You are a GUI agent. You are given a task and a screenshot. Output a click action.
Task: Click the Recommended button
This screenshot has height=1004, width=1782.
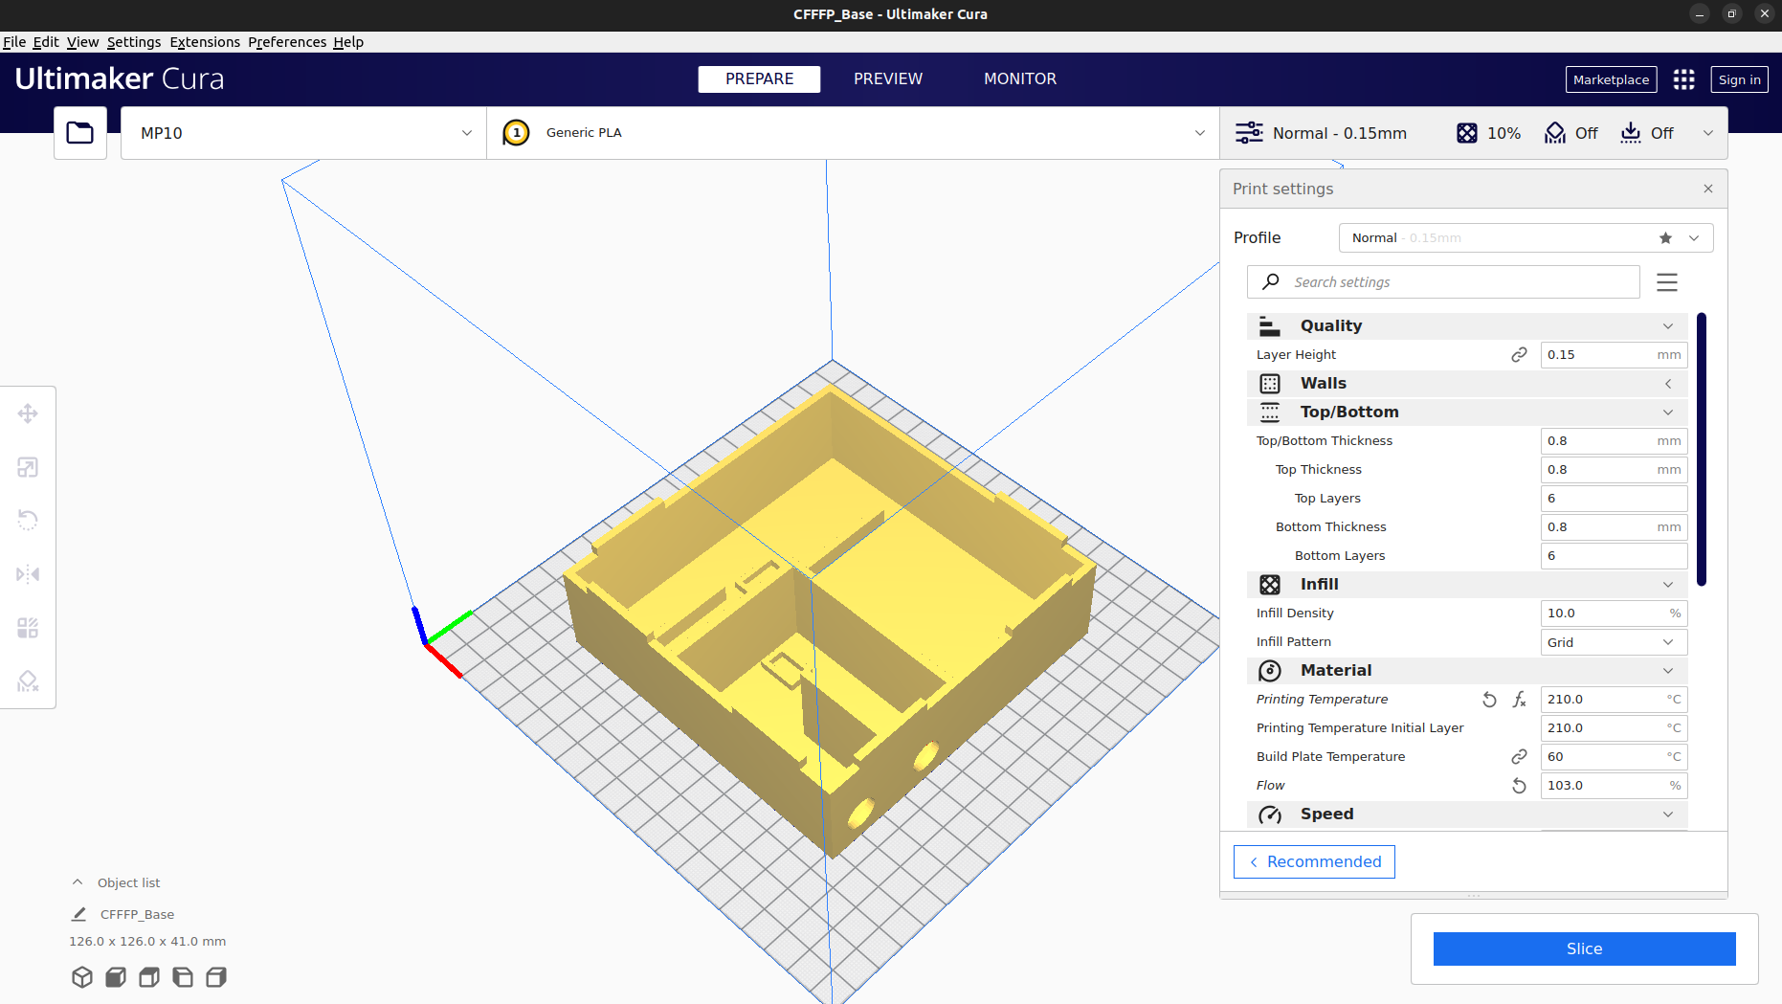(x=1314, y=861)
